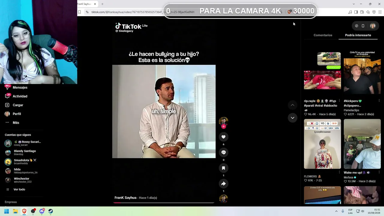Viewport: 384px width, 216px height.
Task: Open a new browser tab
Action: 102,4
